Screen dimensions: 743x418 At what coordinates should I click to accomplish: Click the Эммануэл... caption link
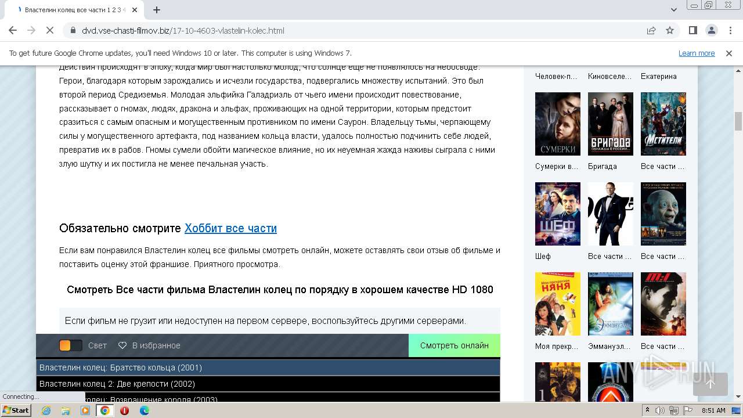609,346
